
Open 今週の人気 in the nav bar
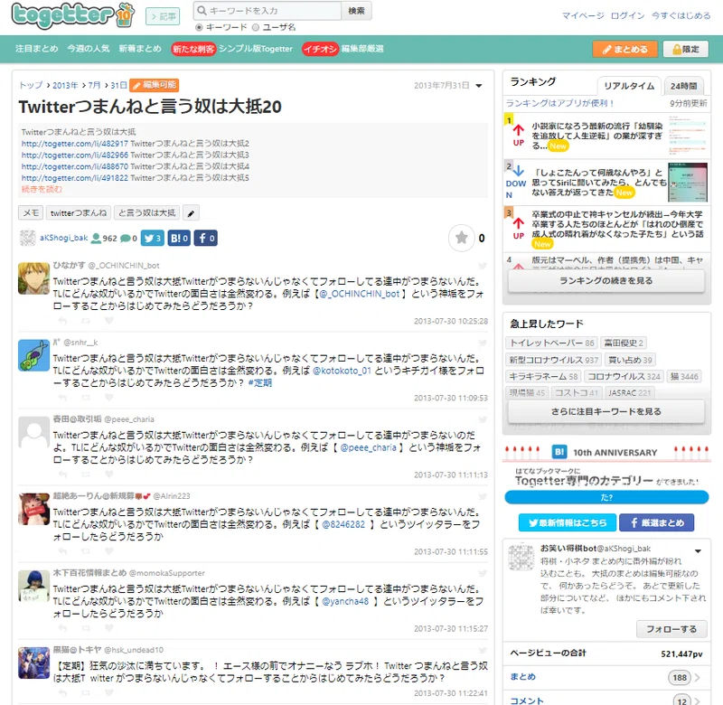89,49
